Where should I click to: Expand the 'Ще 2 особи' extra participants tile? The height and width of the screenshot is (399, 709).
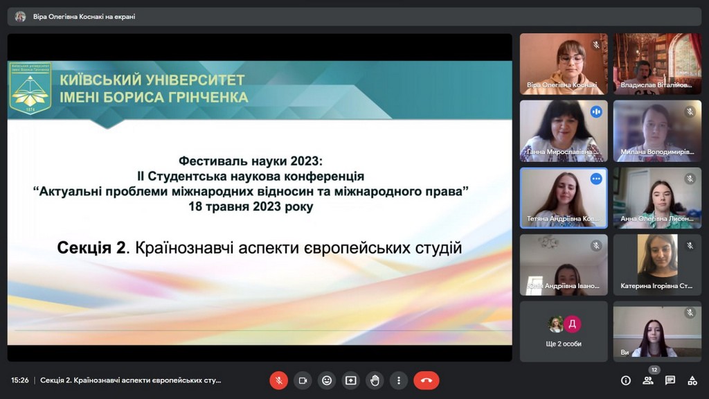click(x=564, y=330)
